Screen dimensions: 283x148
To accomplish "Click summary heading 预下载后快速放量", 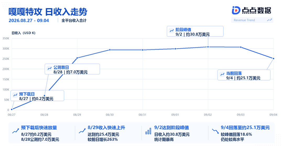I will [x=39, y=128].
